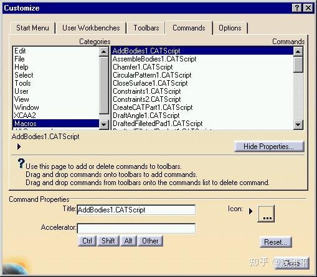The height and width of the screenshot is (277, 317).
Task: Click the black arrow next to Icon label
Action: [x=250, y=211]
